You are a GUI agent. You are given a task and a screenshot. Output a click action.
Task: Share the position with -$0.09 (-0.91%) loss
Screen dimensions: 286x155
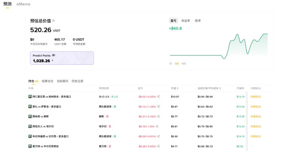tap(158, 136)
